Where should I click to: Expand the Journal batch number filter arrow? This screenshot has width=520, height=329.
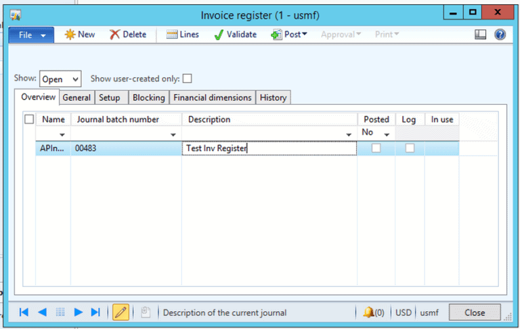click(x=173, y=135)
